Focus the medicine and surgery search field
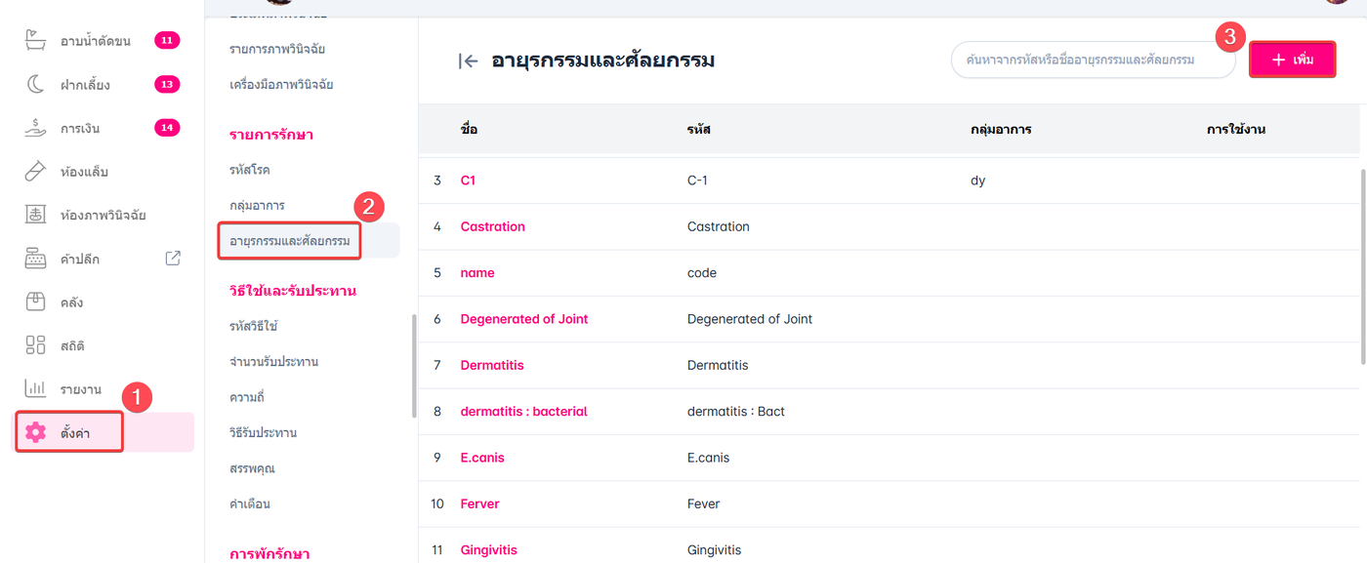This screenshot has height=563, width=1367. [1093, 60]
